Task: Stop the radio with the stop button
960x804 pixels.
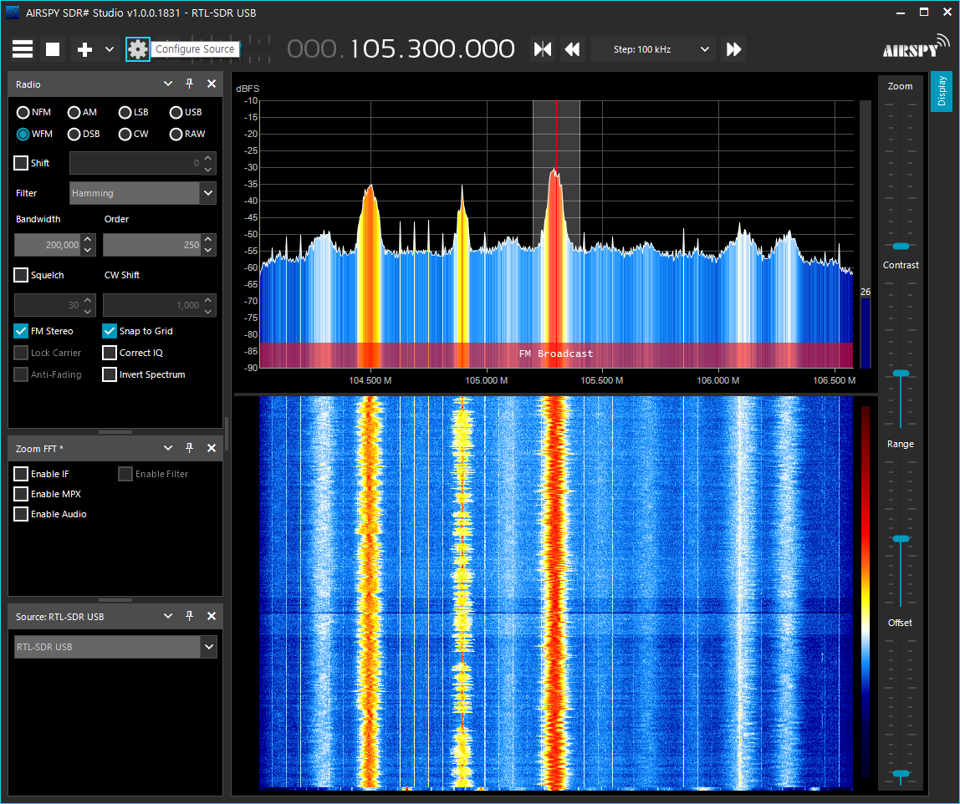Action: (53, 49)
